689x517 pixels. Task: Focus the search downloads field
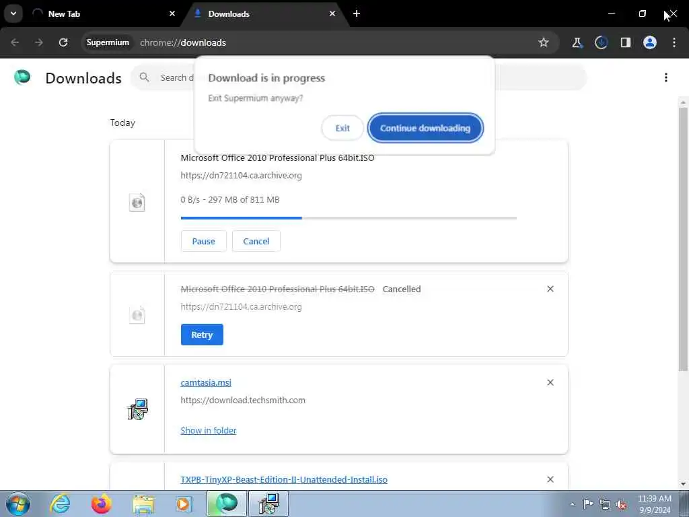[x=359, y=77]
